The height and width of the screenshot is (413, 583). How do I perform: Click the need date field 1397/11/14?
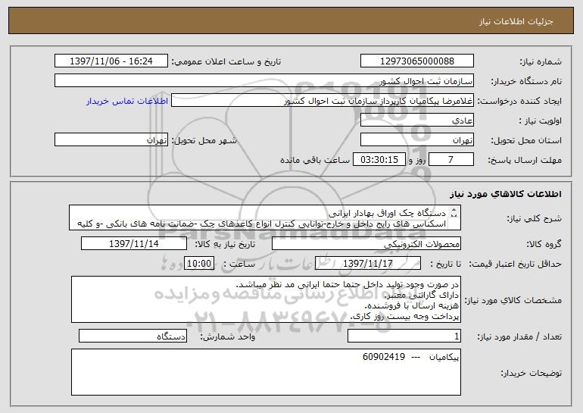pyautogui.click(x=134, y=244)
